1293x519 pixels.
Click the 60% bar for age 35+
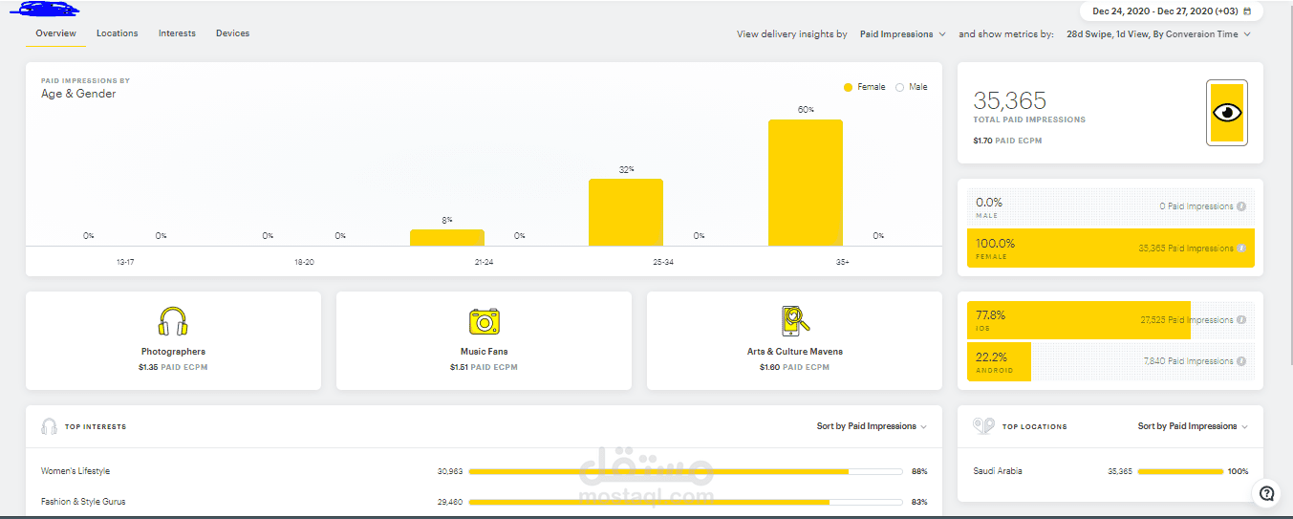806,183
